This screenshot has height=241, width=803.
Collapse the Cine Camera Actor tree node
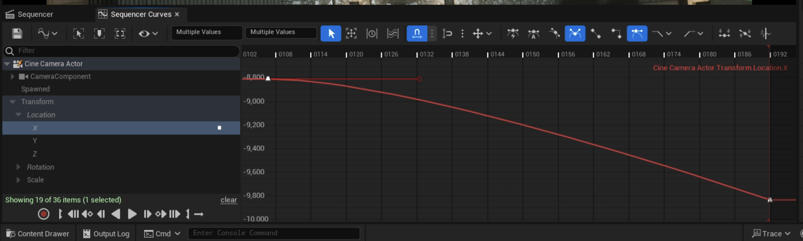click(7, 64)
